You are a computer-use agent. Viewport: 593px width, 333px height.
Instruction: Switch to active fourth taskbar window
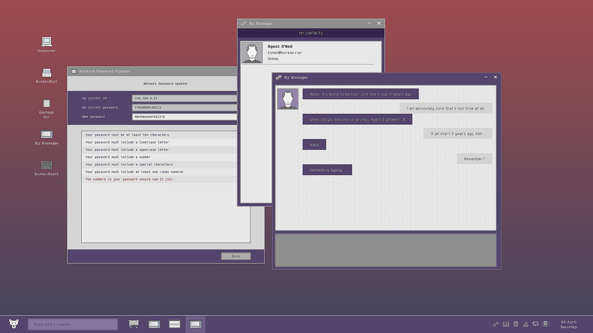(195, 324)
